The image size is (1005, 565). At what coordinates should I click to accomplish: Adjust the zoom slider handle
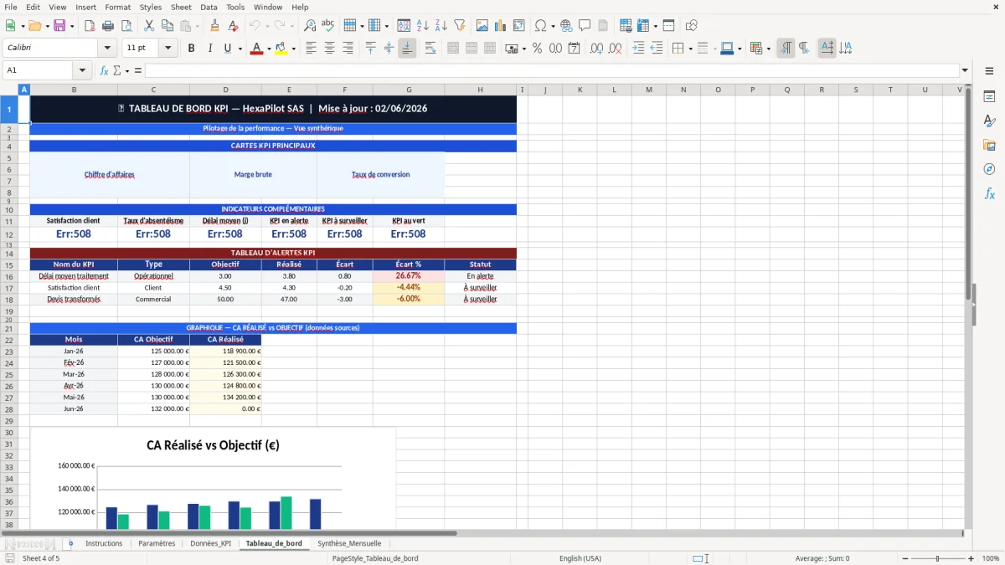pyautogui.click(x=937, y=558)
